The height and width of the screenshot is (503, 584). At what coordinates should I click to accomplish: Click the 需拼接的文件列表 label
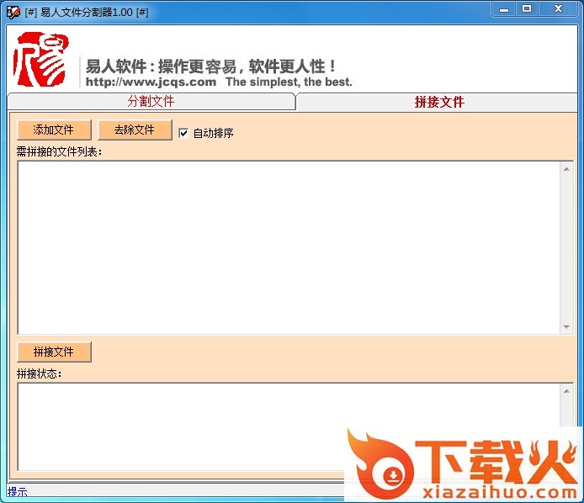59,151
